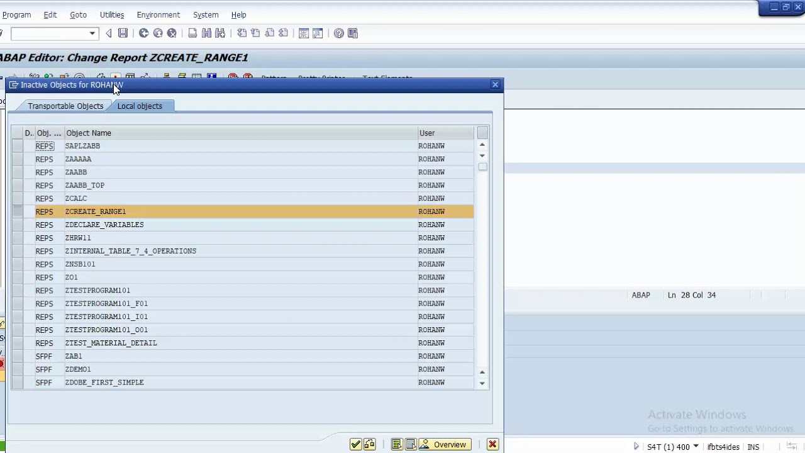Click the Select All icon in dialog footer
805x453 pixels.
[x=397, y=445]
